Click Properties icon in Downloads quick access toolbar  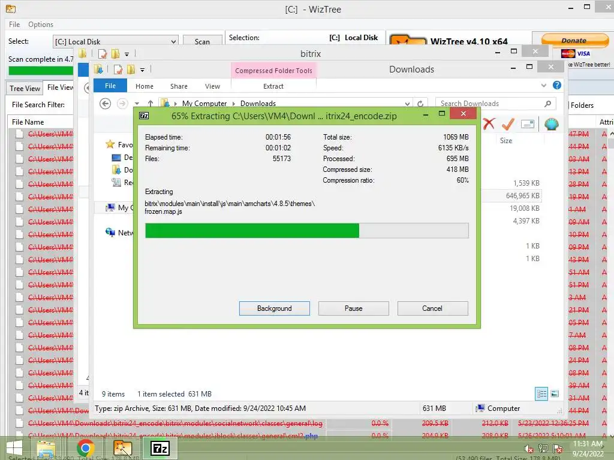point(118,69)
